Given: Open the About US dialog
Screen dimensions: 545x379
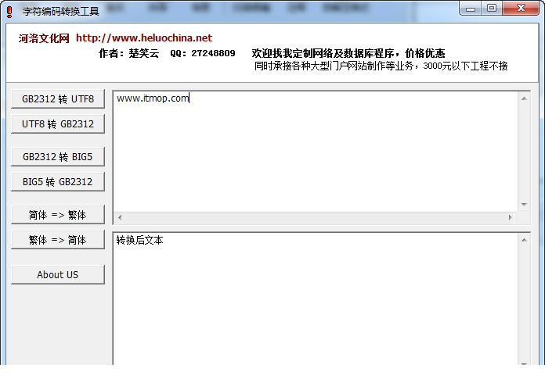Looking at the screenshot, I should pos(58,274).
